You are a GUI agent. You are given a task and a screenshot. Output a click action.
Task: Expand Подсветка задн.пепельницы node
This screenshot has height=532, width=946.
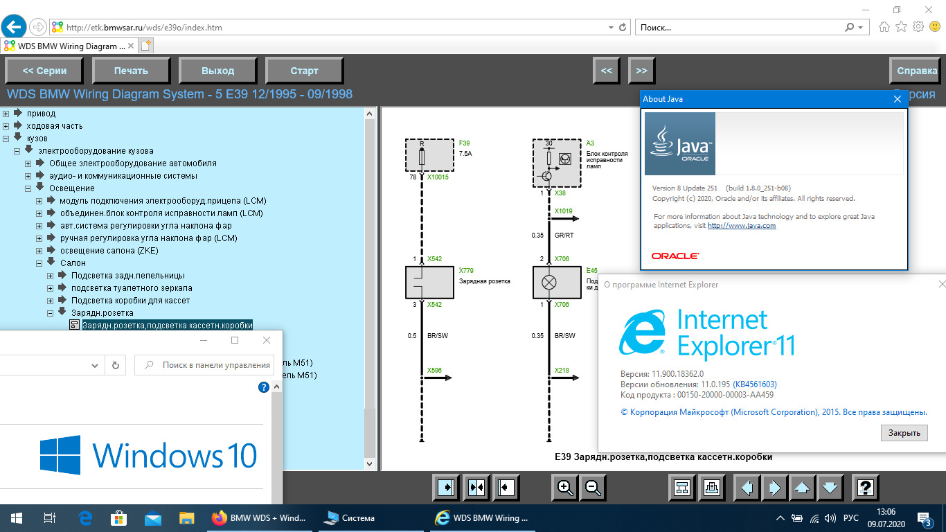pos(51,276)
